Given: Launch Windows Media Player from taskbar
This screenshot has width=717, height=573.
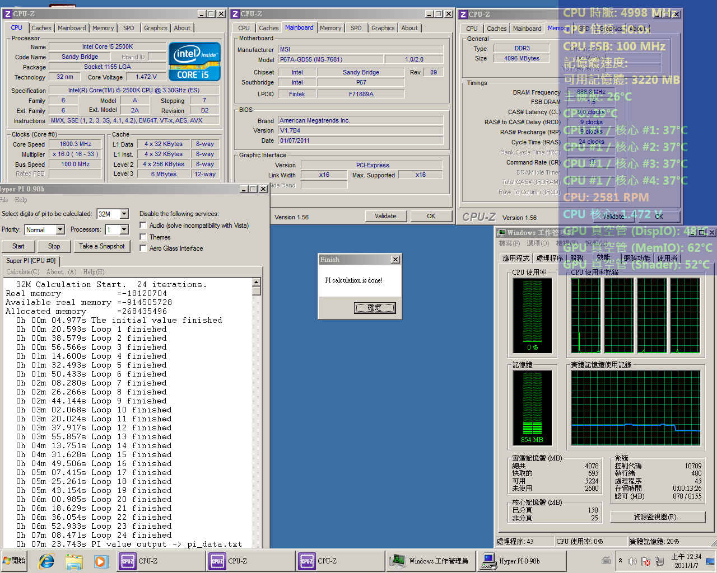Looking at the screenshot, I should (x=100, y=561).
